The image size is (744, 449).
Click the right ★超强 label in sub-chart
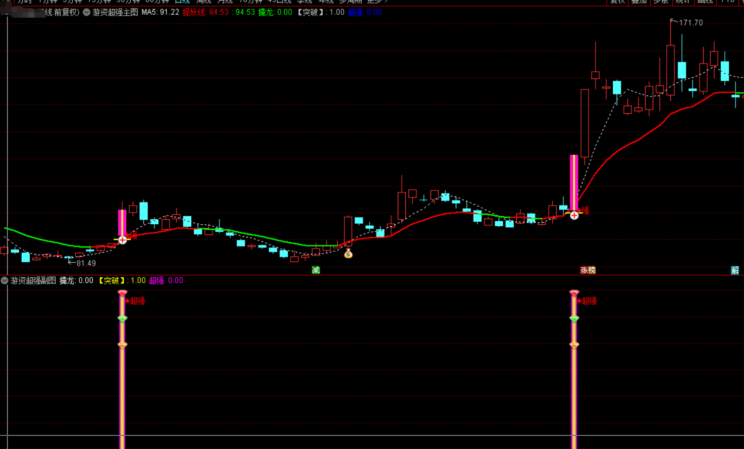(x=588, y=301)
